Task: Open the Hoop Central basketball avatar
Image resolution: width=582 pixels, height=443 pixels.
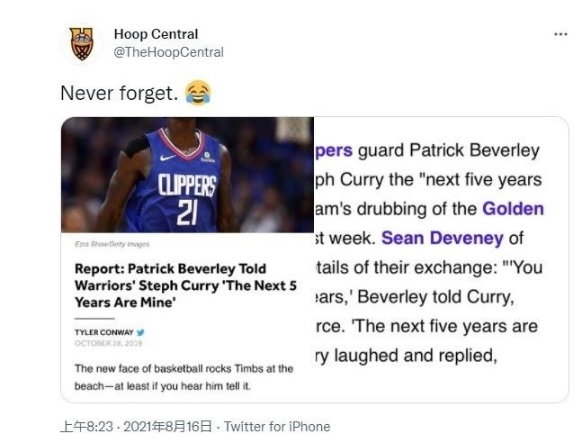Action: click(82, 42)
